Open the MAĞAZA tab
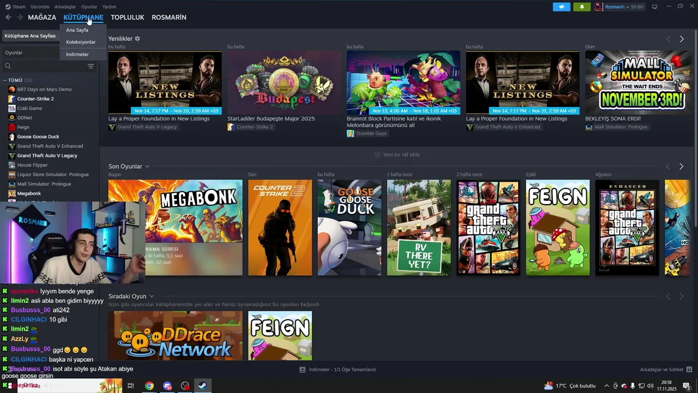The width and height of the screenshot is (698, 393). coord(42,17)
